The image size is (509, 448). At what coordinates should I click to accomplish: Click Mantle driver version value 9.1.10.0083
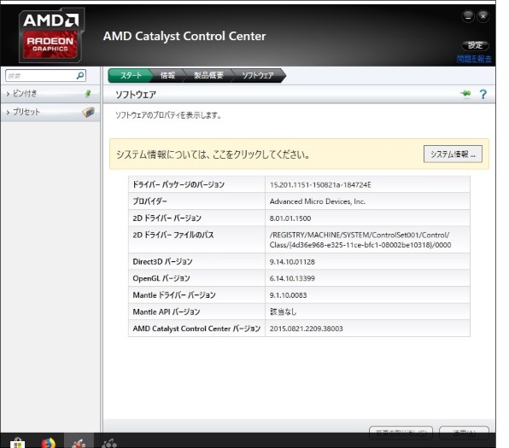point(289,295)
